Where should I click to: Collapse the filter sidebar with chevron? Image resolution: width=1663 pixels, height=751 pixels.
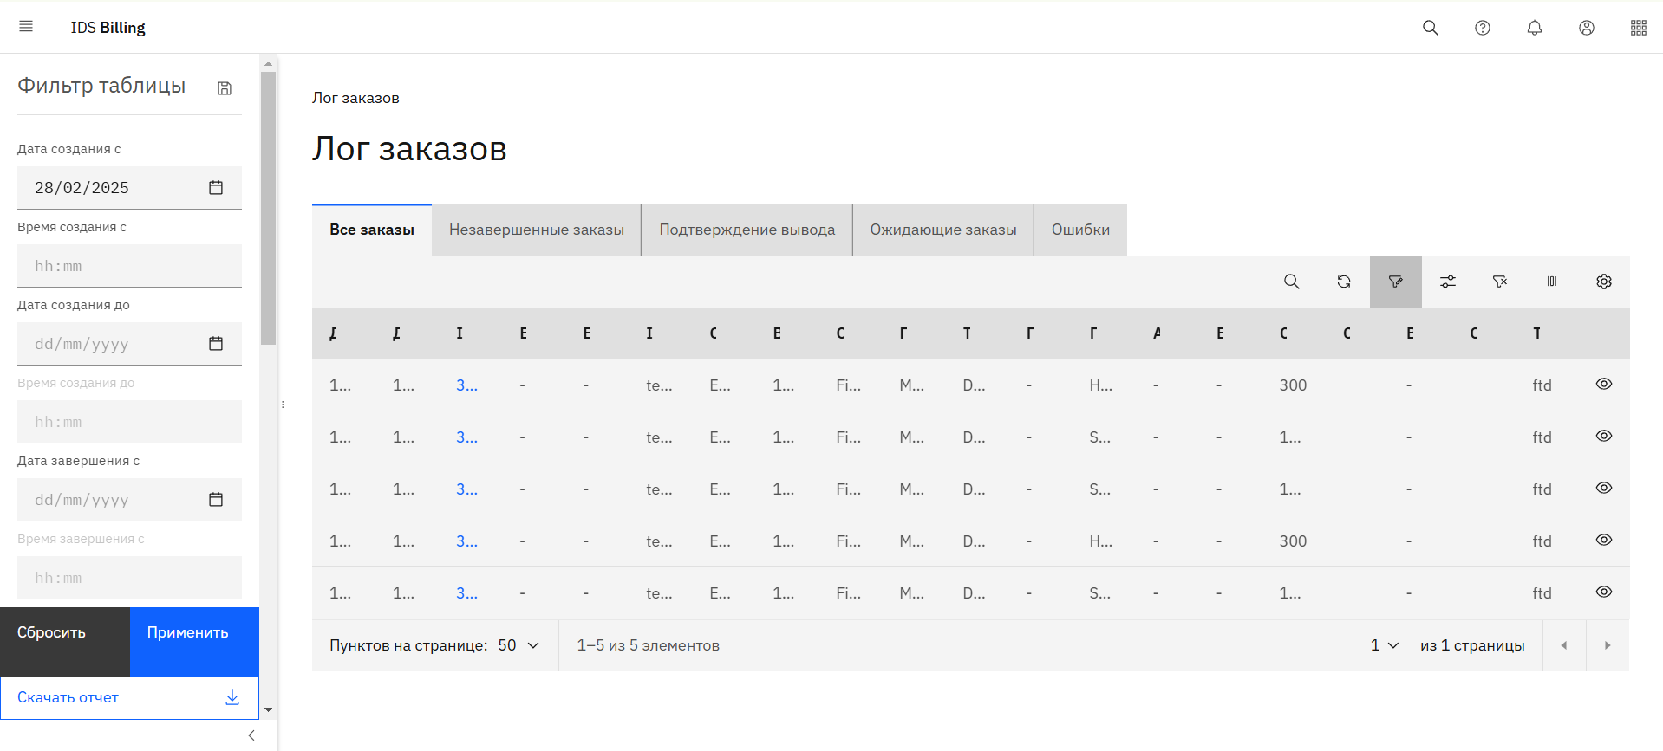pyautogui.click(x=251, y=735)
